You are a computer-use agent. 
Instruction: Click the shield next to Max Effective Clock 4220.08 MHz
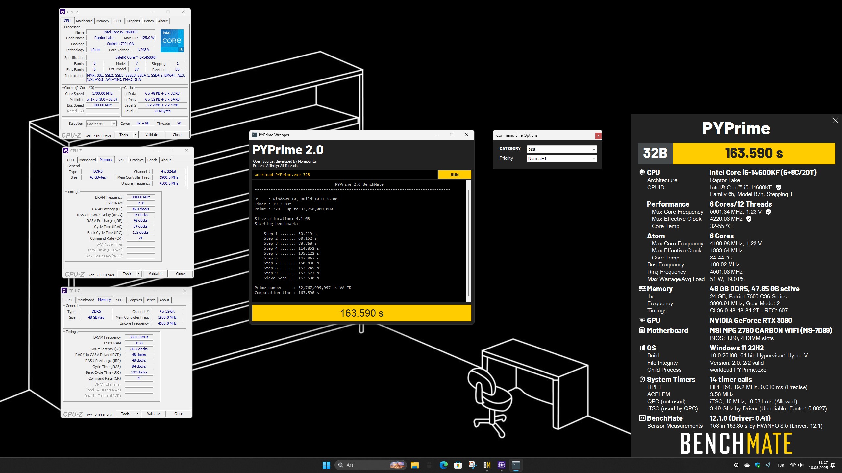pos(749,219)
